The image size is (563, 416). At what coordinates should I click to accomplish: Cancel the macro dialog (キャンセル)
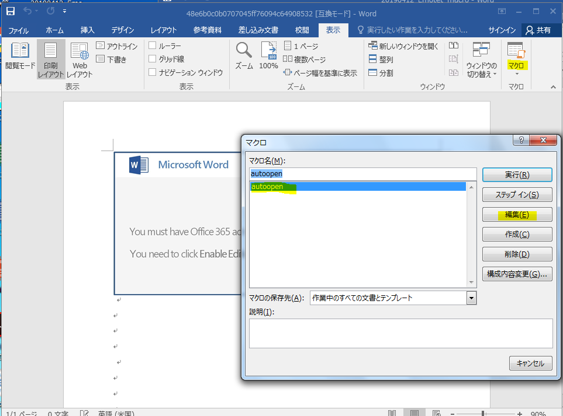tap(530, 363)
